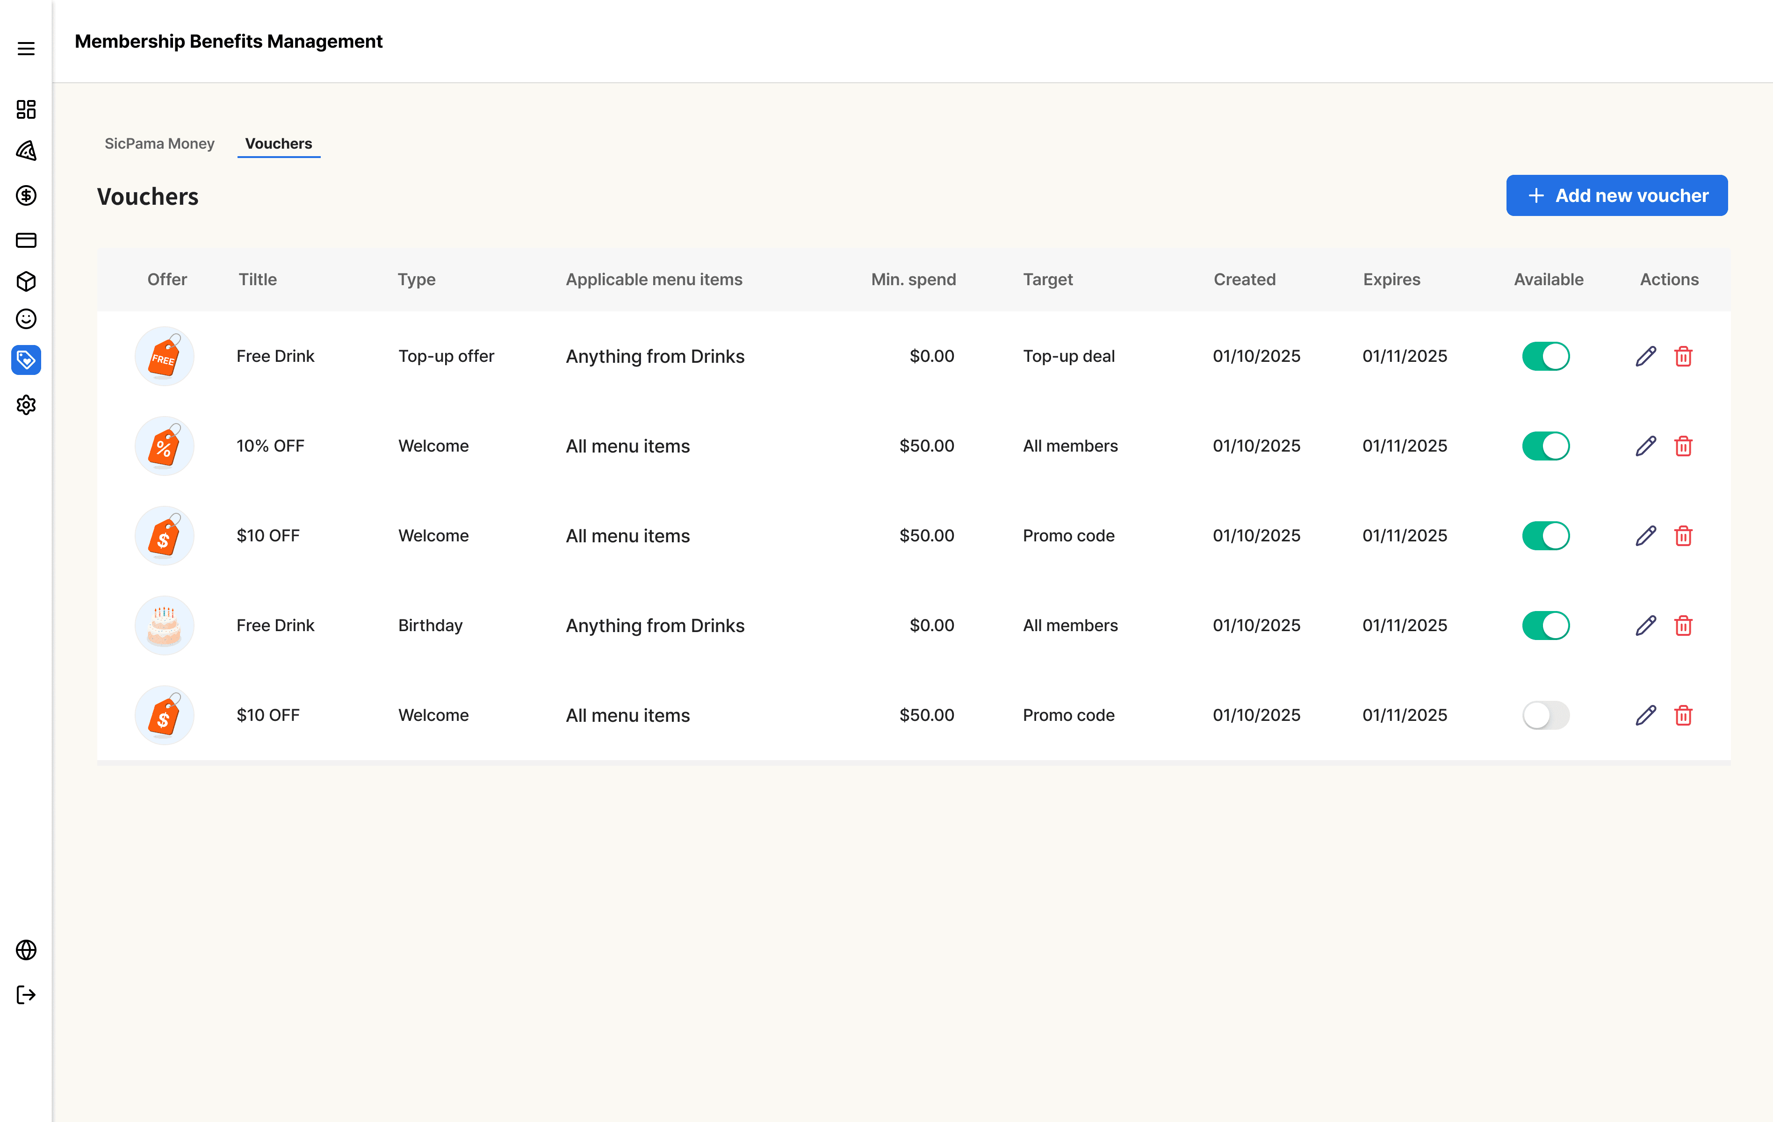
Task: Click the dashboard grid icon in sidebar
Action: pyautogui.click(x=26, y=110)
